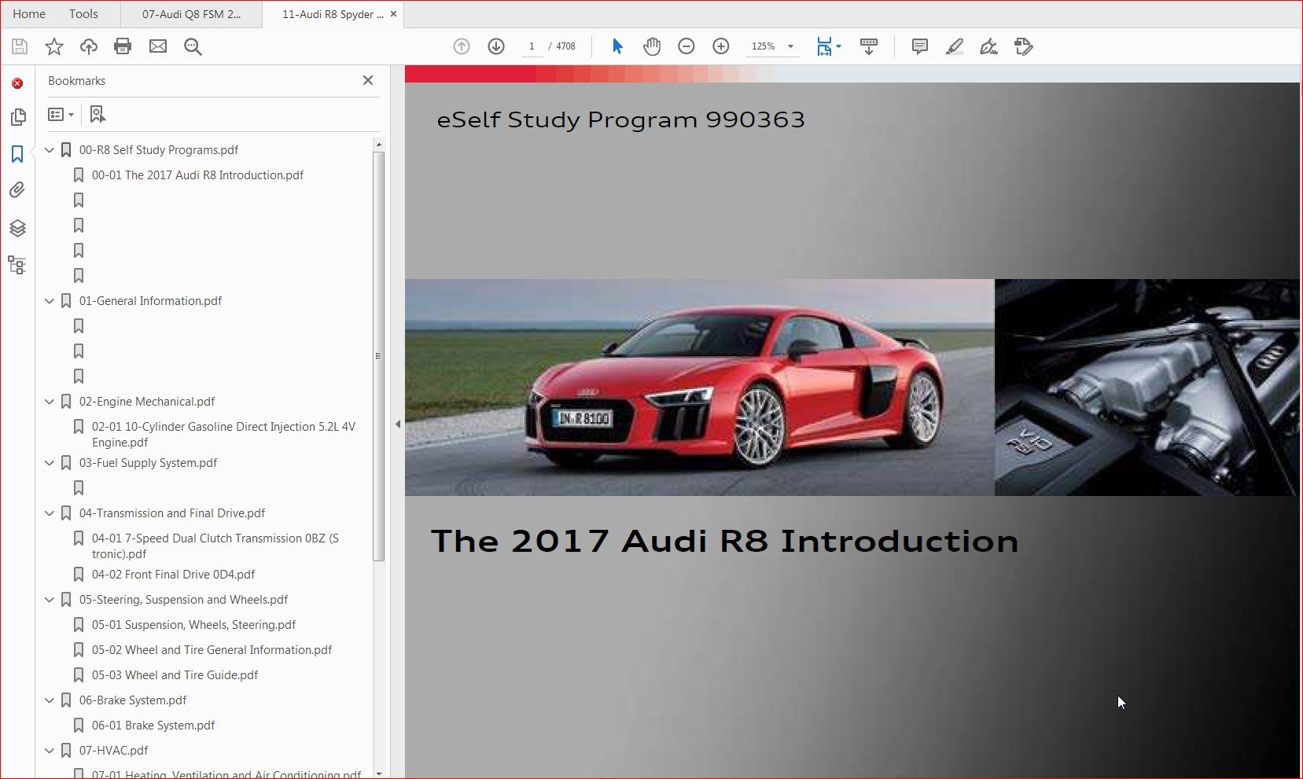
Task: Click the stamp share tool icon
Action: (x=1023, y=46)
